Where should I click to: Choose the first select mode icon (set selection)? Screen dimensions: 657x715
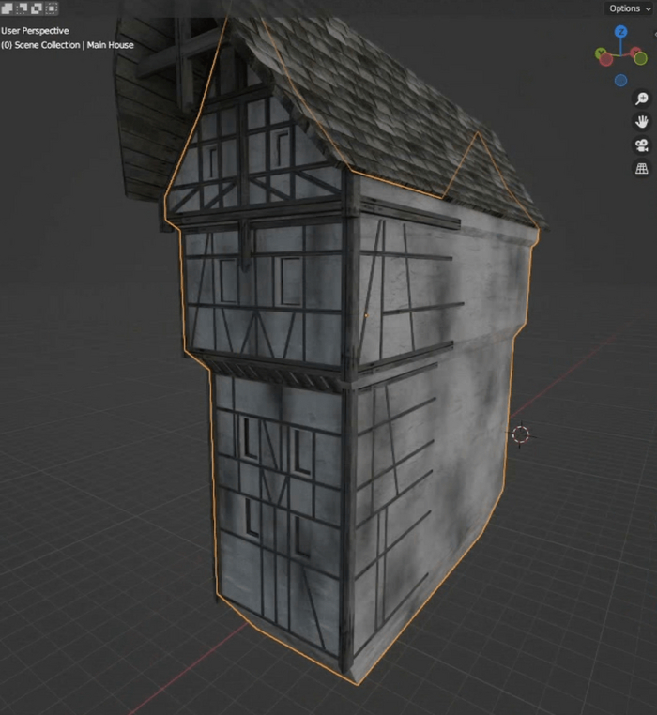click(x=7, y=8)
